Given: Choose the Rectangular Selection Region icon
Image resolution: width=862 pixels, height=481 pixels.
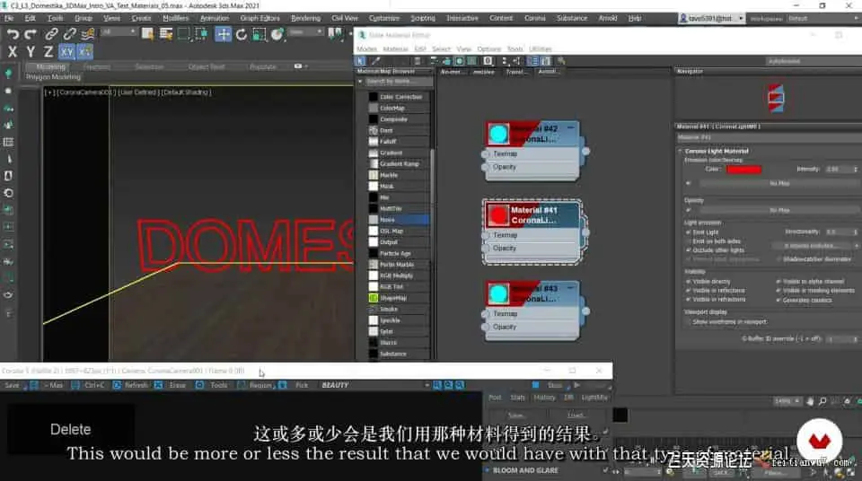Looking at the screenshot, I should click(183, 34).
